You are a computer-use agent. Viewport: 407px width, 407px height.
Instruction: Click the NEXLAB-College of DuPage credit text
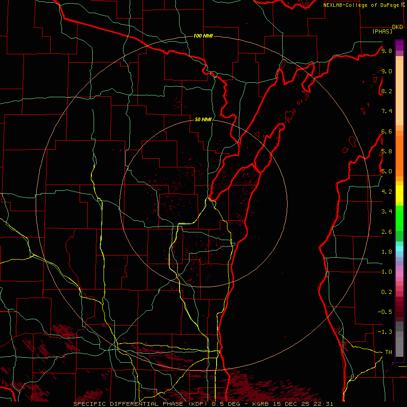click(361, 5)
